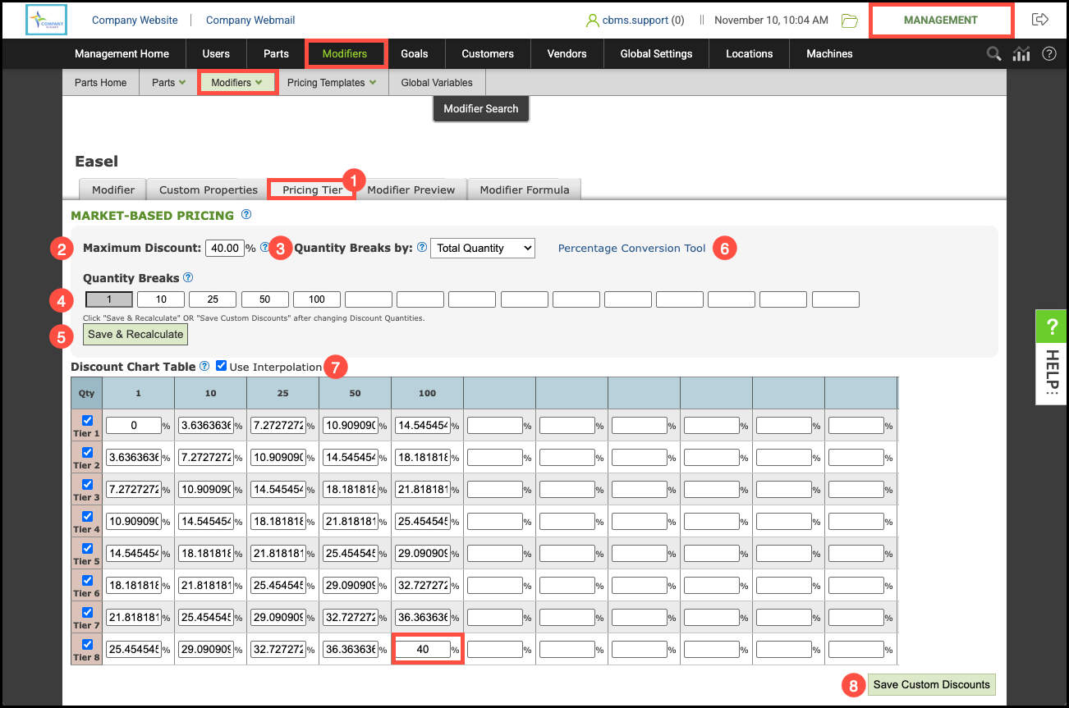Uncheck the Tier 6 checkbox
This screenshot has width=1069, height=708.
(x=87, y=581)
